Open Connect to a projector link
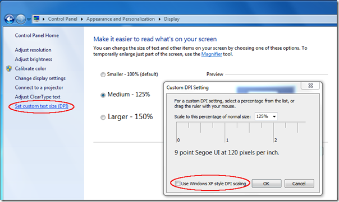 tap(39, 87)
